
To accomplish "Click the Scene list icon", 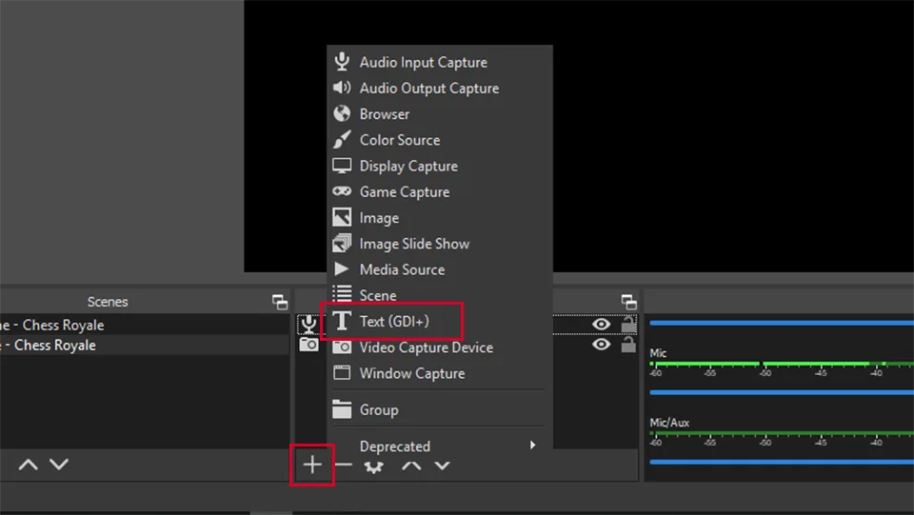I will point(342,293).
